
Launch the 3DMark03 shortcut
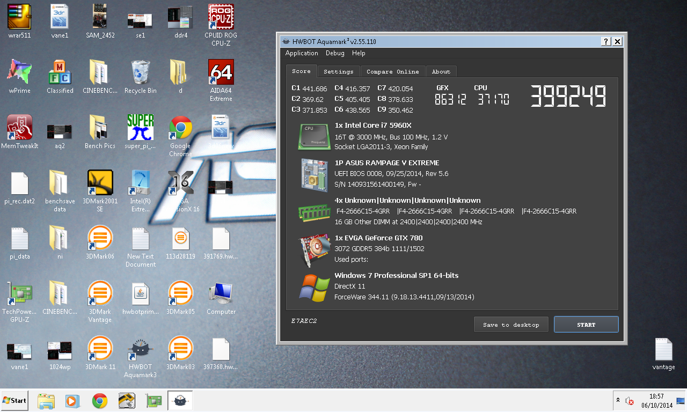(180, 348)
